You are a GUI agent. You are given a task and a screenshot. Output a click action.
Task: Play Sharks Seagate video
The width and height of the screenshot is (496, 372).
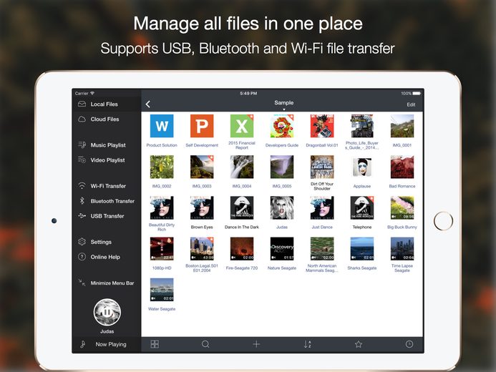362,249
